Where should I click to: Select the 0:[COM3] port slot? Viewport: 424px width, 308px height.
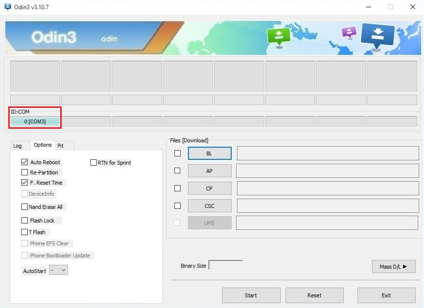click(35, 121)
